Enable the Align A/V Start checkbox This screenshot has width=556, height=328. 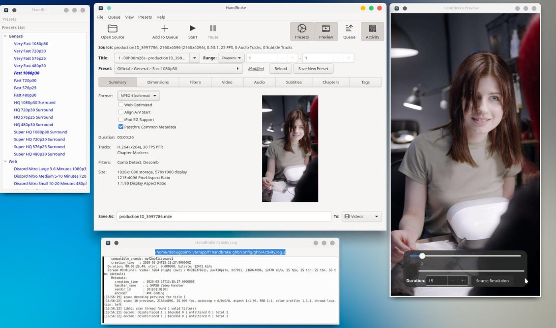[121, 112]
